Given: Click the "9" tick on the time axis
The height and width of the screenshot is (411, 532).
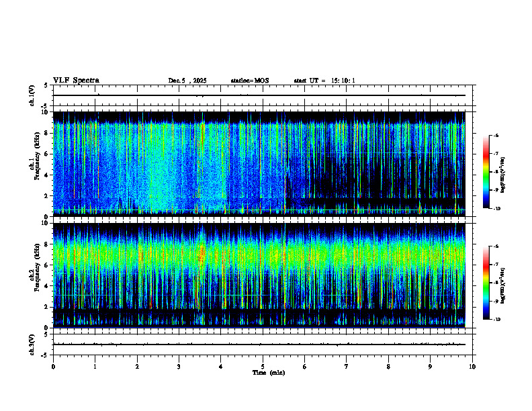Looking at the screenshot, I should pos(430,367).
